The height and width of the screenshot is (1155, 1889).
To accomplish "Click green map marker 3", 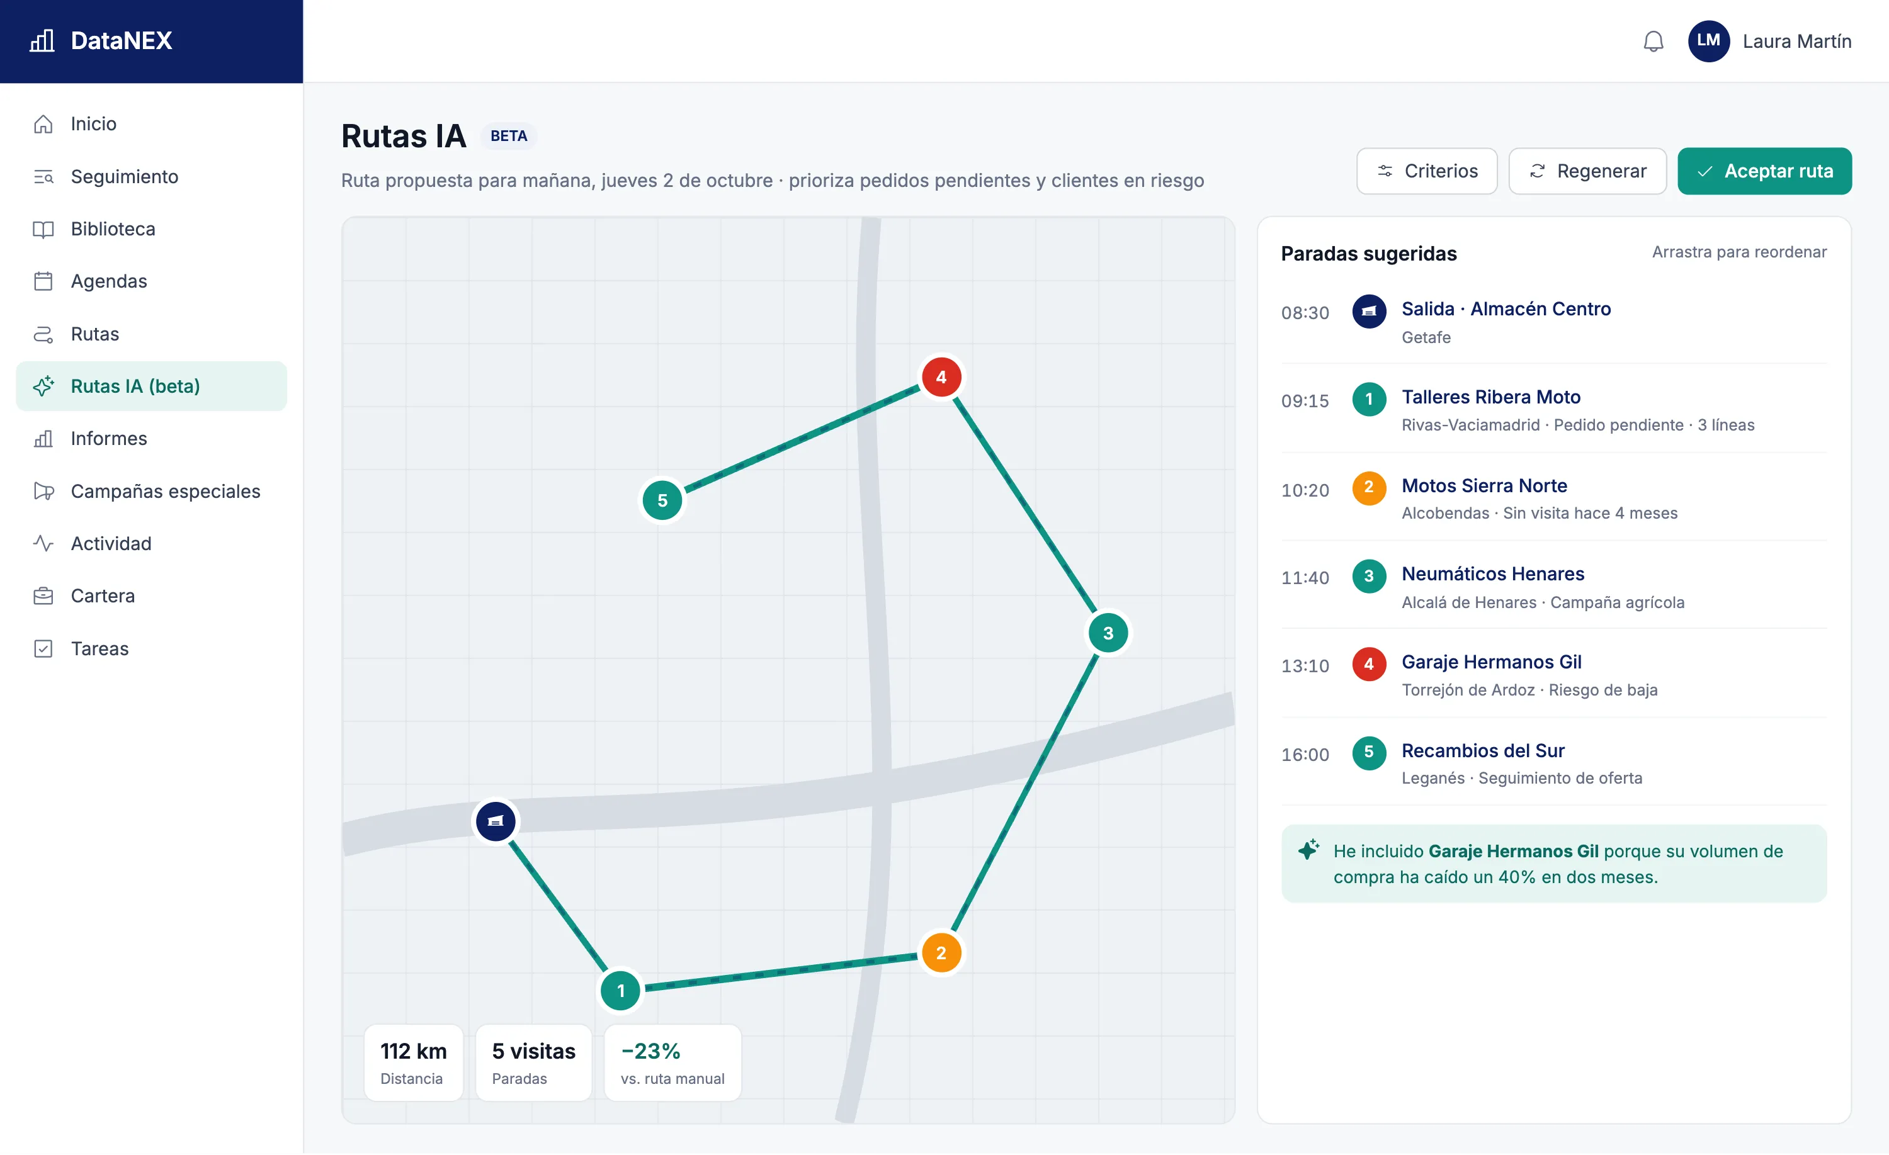I will click(x=1108, y=633).
